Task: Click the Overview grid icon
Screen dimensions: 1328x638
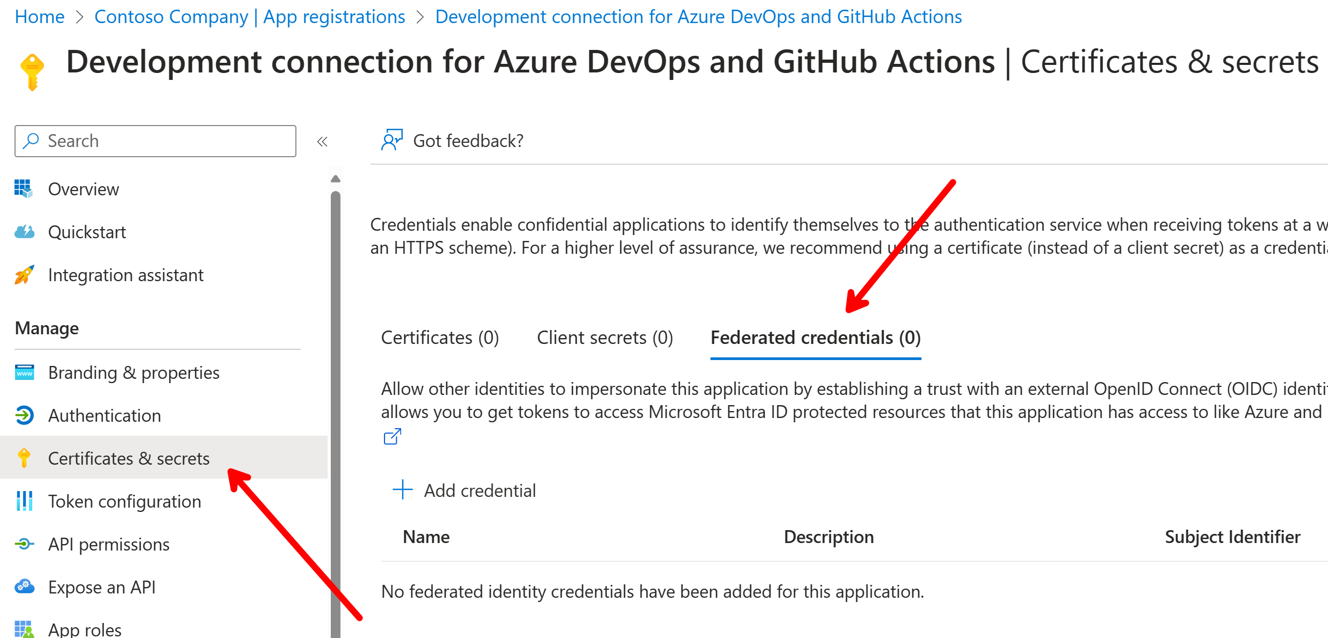Action: pos(24,189)
